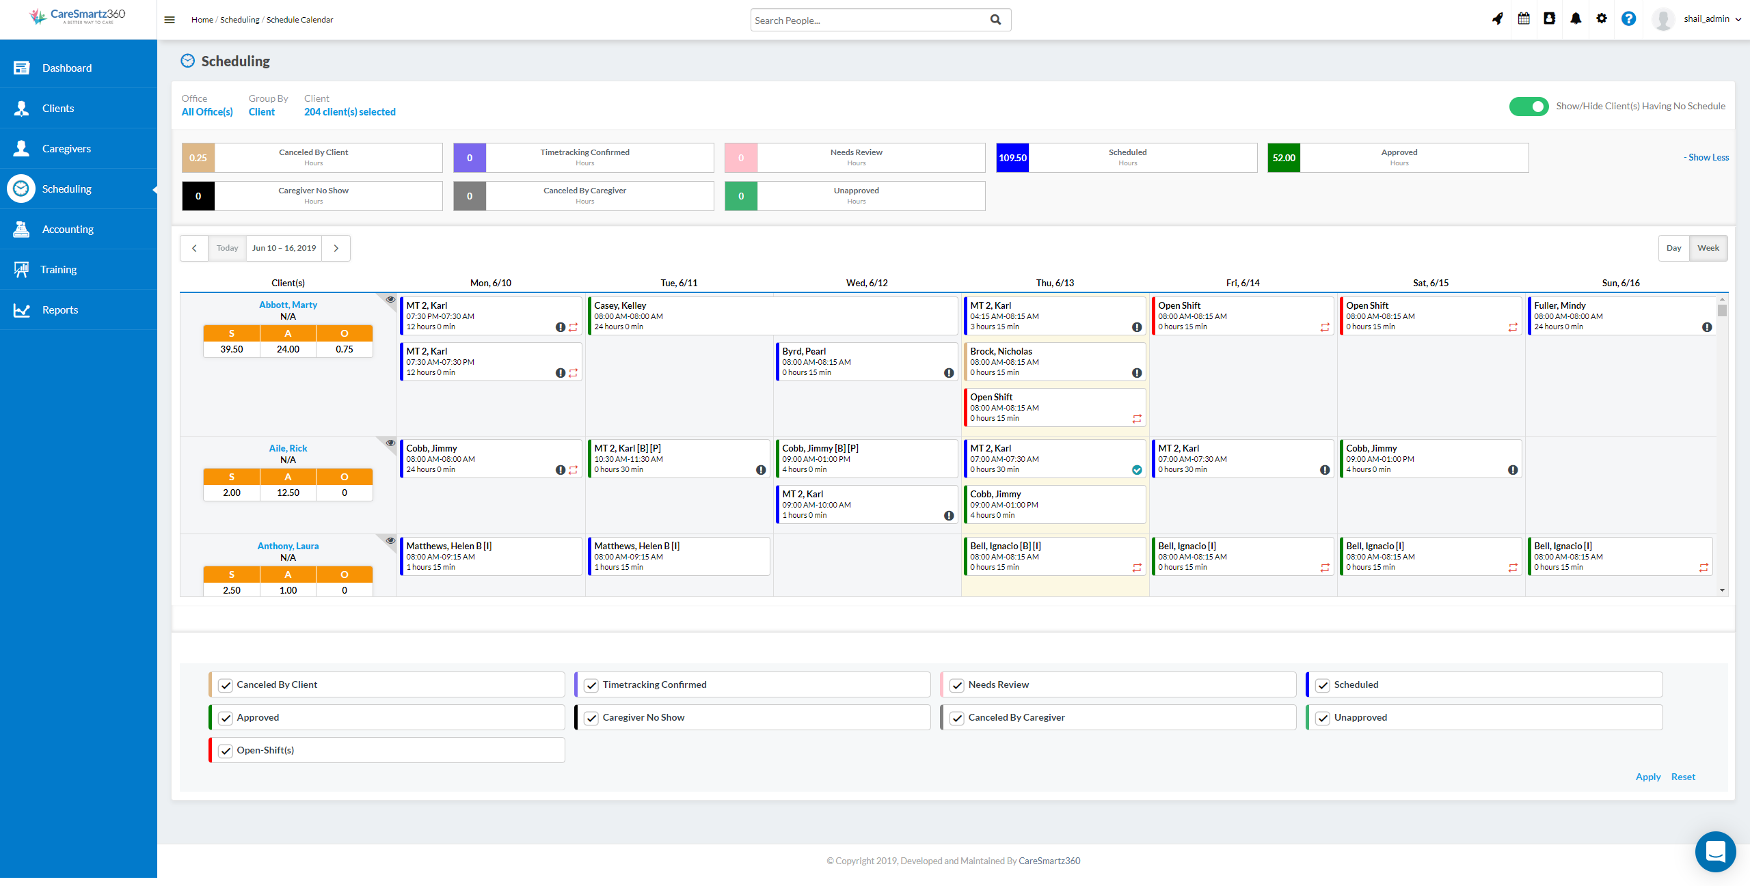
Task: Click the Show Less link
Action: pyautogui.click(x=1707, y=158)
